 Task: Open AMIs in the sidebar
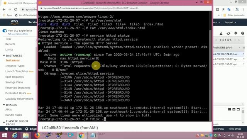click(x=8, y=110)
